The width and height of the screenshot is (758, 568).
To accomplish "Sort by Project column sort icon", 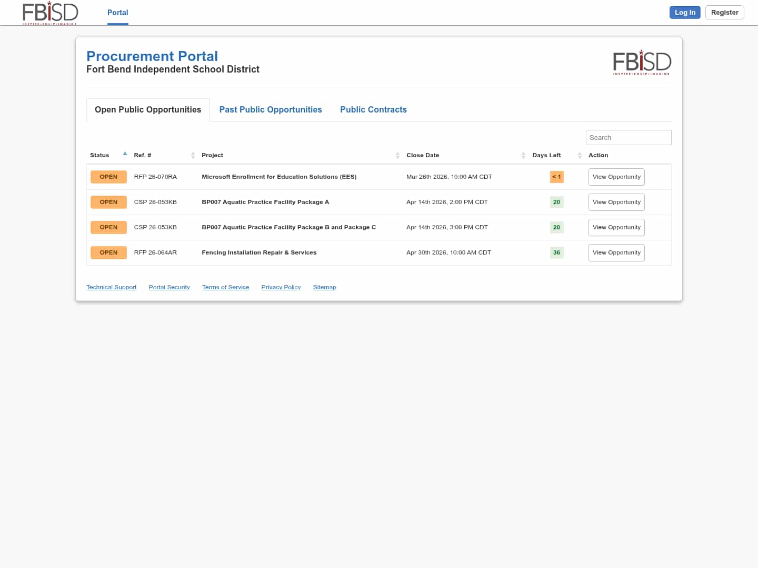I will pos(397,155).
